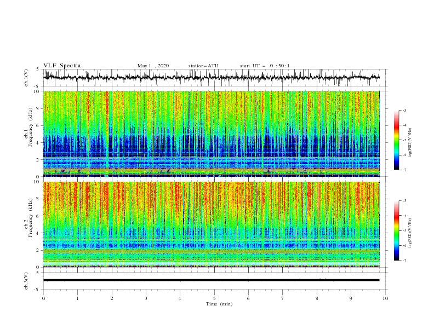Click the ch.1 colorbar "log(PSD)(V²/Hz)" label
Screen dimensions: 434x335
(410, 143)
